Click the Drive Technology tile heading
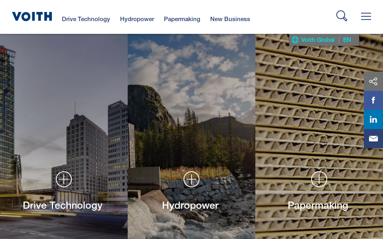 click(63, 206)
